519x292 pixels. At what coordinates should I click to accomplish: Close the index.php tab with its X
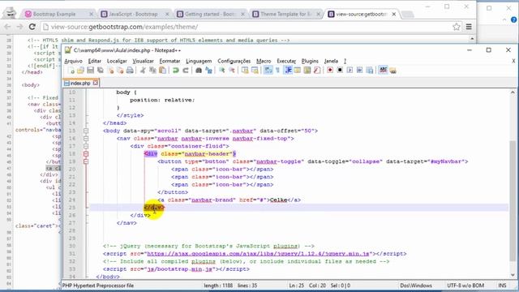click(96, 83)
